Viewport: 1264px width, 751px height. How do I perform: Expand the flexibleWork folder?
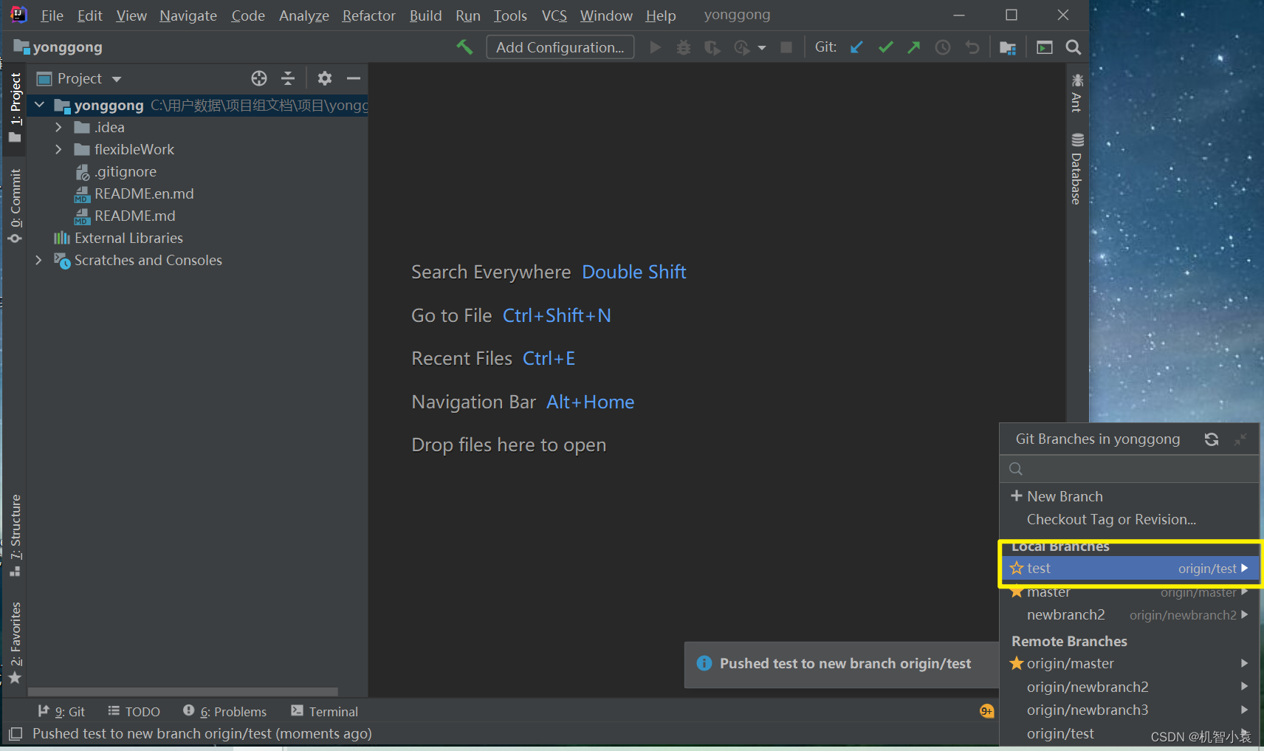pyautogui.click(x=58, y=149)
